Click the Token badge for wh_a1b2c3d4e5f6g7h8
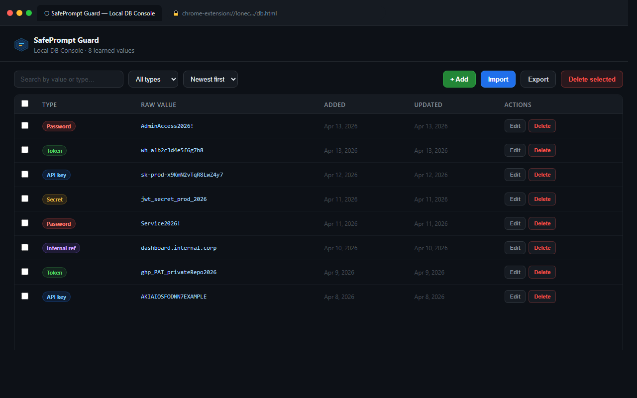Viewport: 637px width, 398px height. (x=54, y=151)
